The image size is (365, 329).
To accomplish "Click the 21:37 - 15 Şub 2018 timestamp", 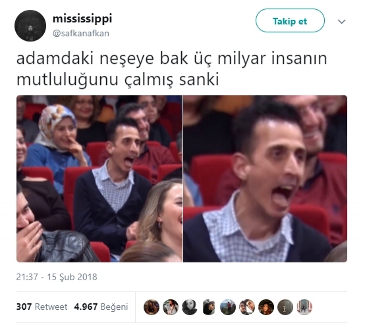I will pos(57,277).
